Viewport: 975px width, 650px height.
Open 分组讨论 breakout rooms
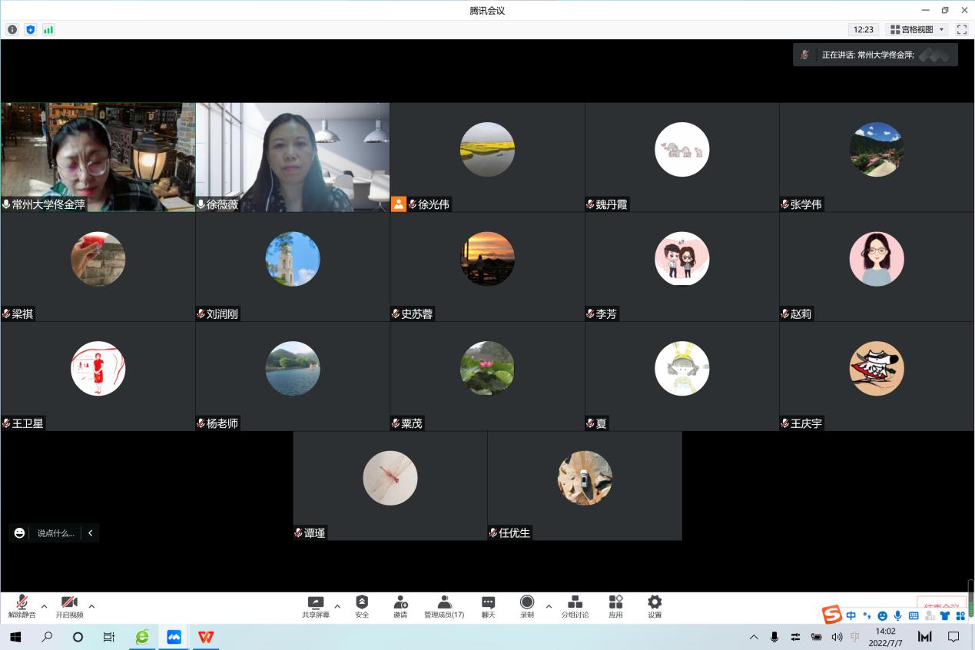[x=575, y=603]
